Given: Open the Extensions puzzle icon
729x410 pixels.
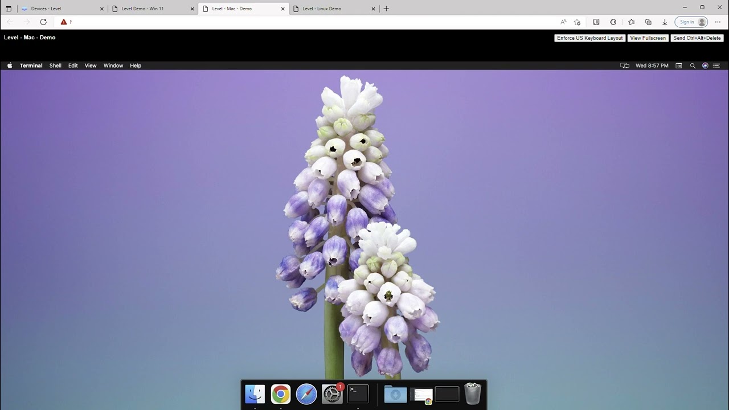Looking at the screenshot, I should pyautogui.click(x=613, y=22).
